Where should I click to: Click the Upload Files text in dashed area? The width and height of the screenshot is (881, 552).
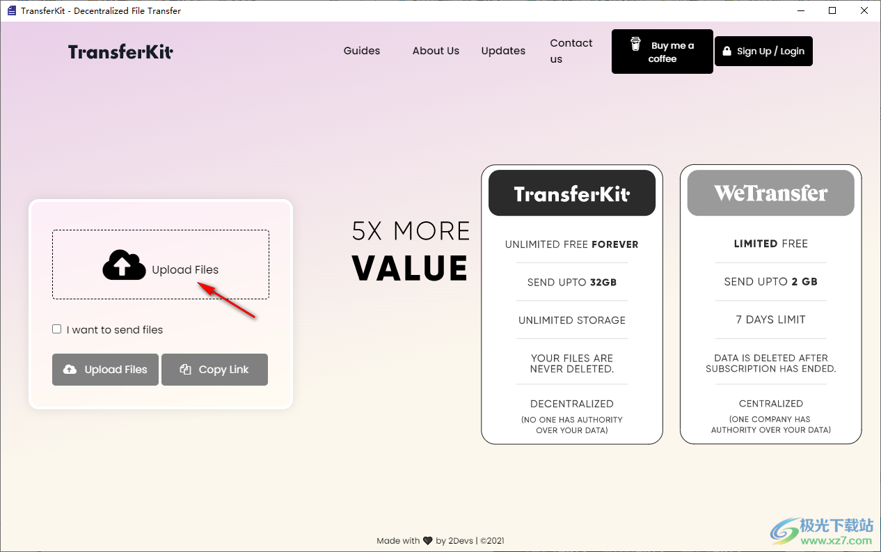click(185, 270)
